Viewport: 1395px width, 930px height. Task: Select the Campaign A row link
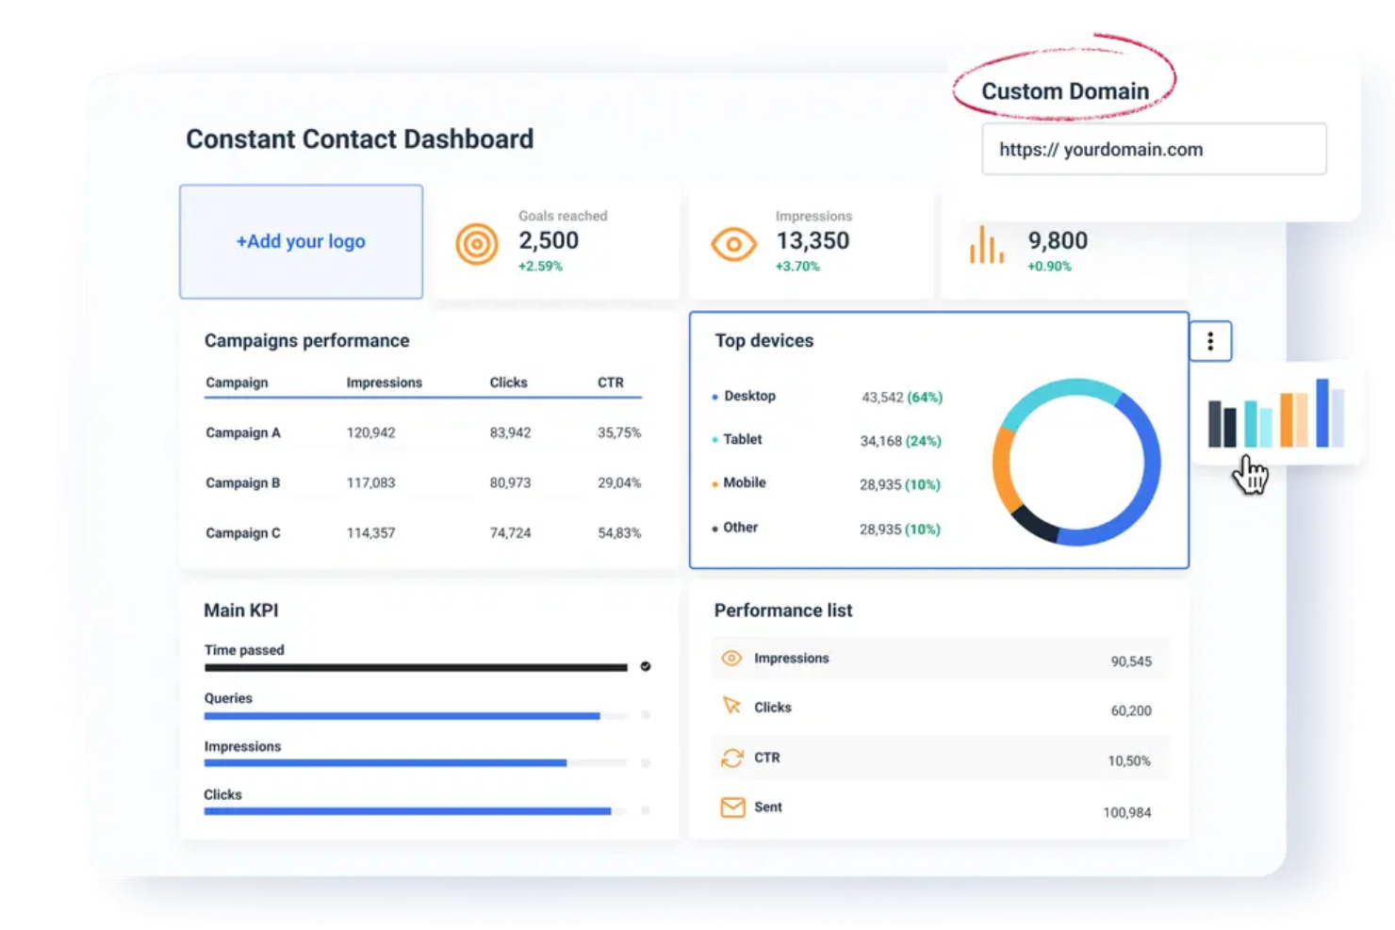[242, 432]
